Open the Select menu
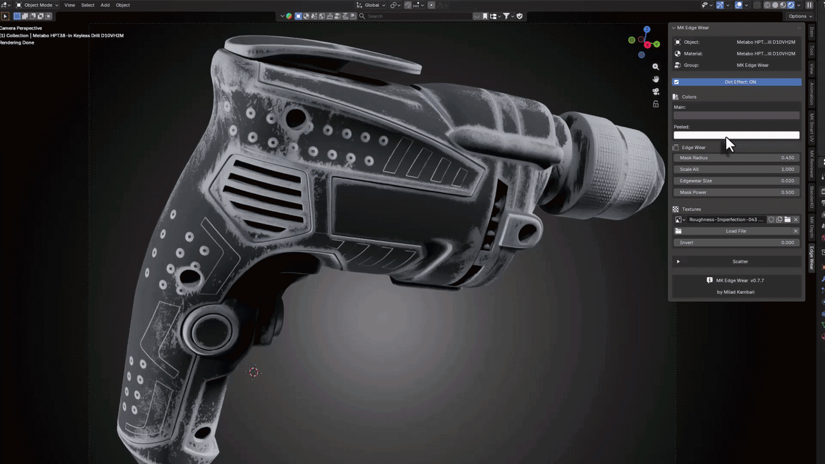 (x=88, y=5)
